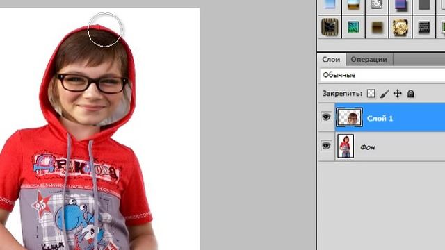Apply the blue-to-brown sunset style swatch
This screenshot has width=445, height=250.
click(353, 6)
